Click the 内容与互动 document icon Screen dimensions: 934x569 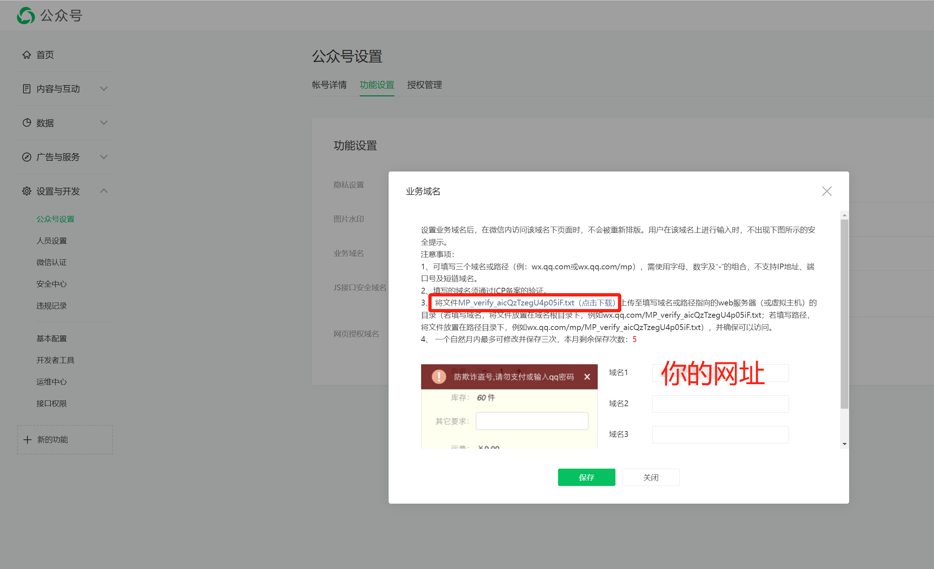(26, 89)
